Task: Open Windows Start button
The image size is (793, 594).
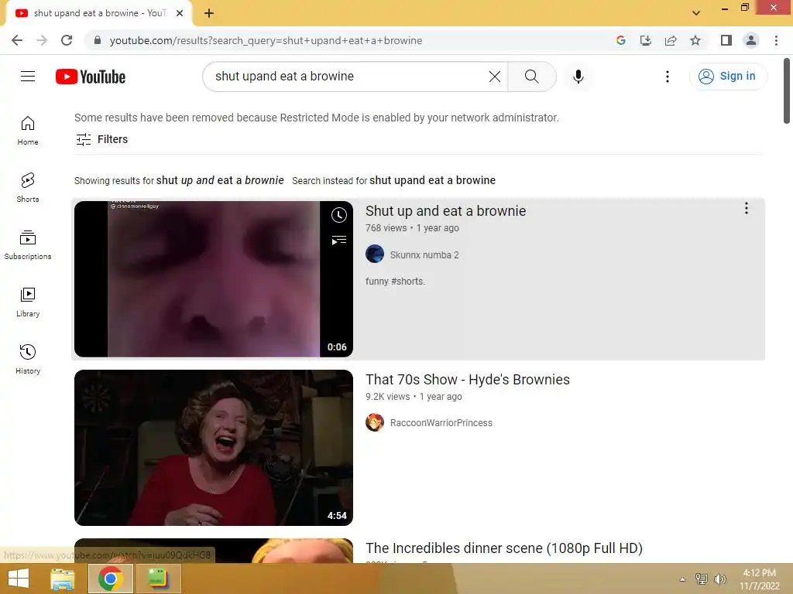Action: coord(19,579)
